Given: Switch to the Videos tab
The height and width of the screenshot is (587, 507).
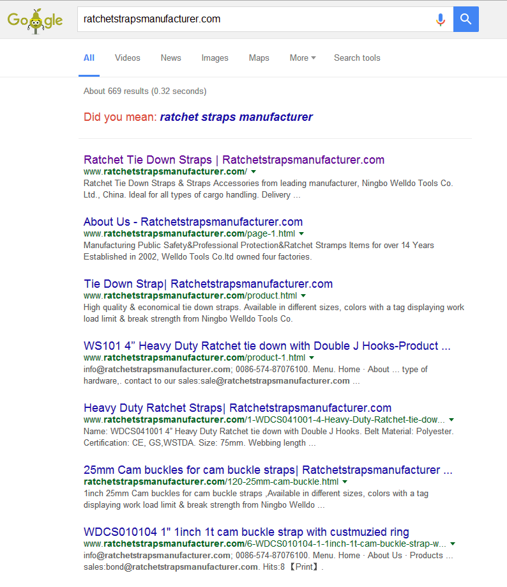Looking at the screenshot, I should coord(128,58).
